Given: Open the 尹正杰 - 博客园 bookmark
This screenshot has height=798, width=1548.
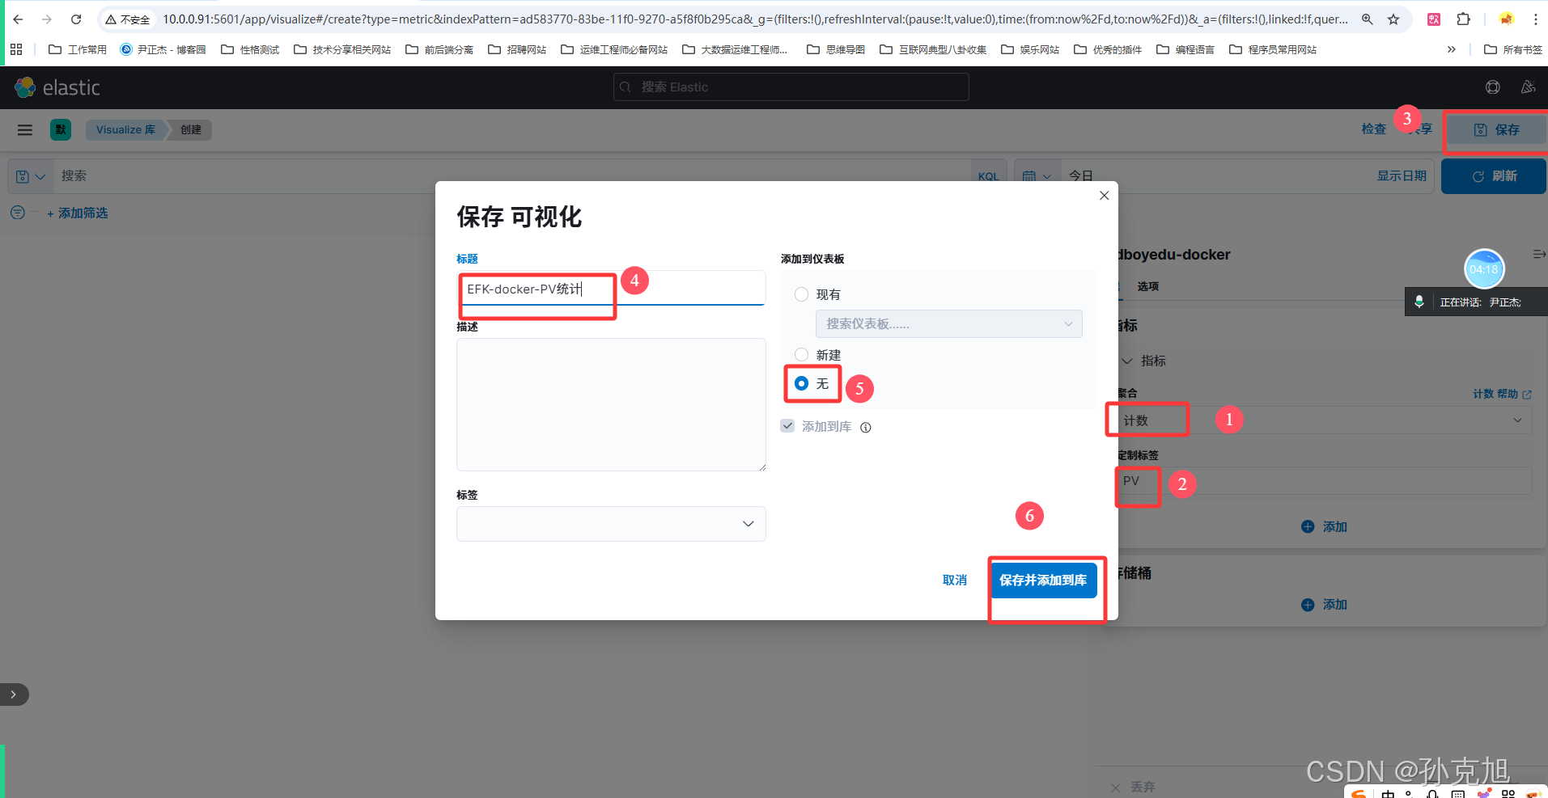Looking at the screenshot, I should click(163, 49).
